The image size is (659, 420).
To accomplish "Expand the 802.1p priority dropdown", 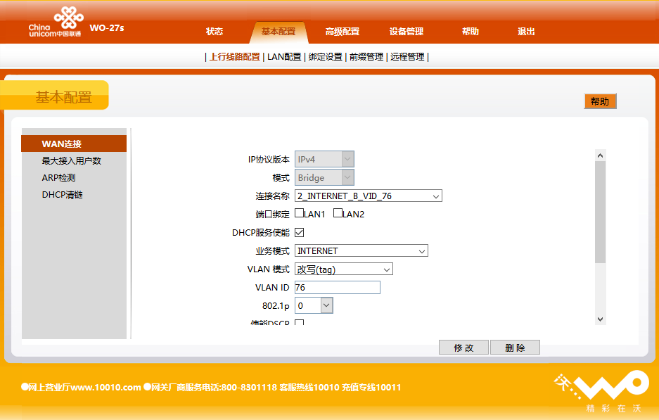I will click(314, 306).
